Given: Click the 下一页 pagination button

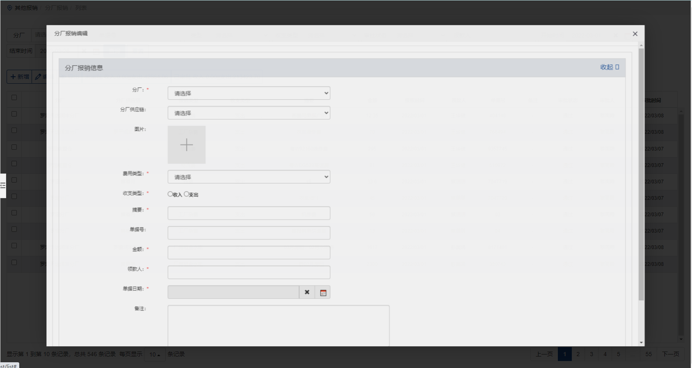Looking at the screenshot, I should click(670, 354).
